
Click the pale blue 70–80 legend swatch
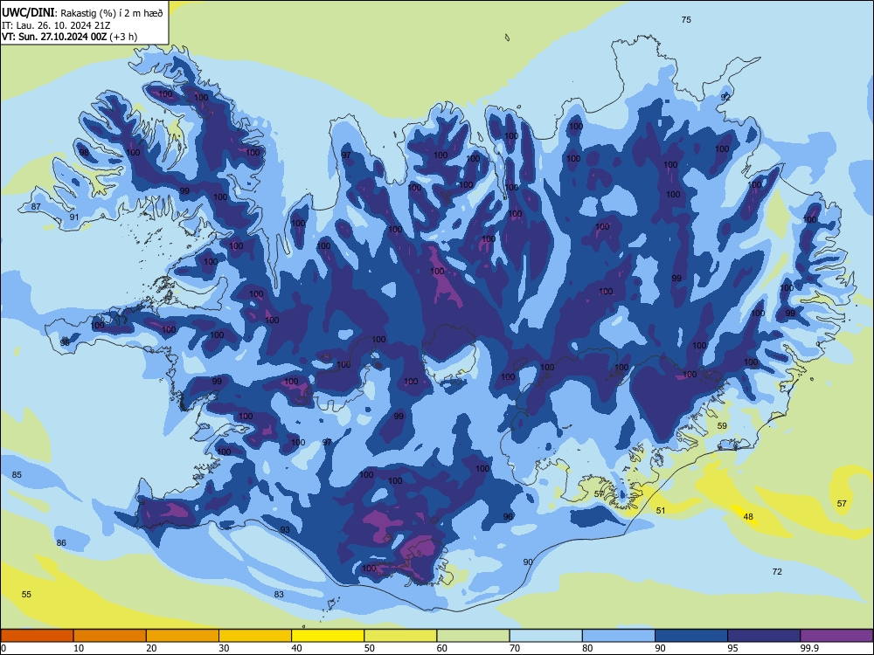(545, 636)
